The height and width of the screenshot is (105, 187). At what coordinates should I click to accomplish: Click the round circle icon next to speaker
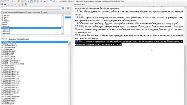coord(48,1)
